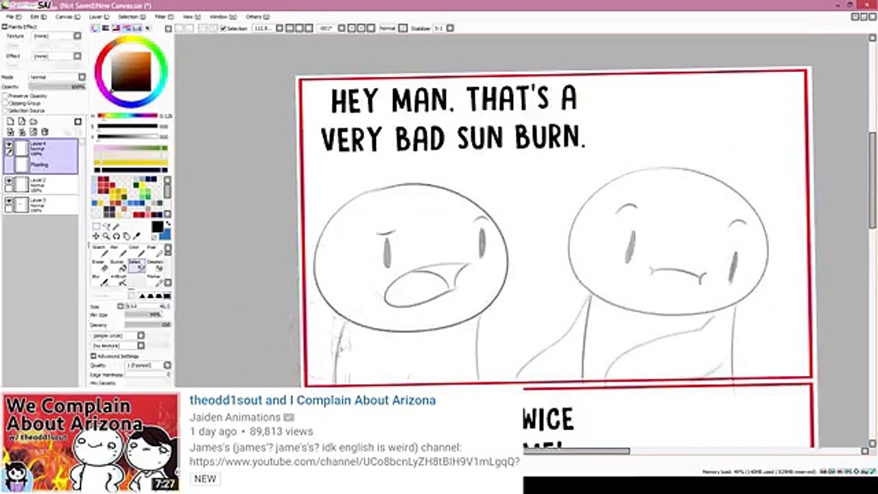The image size is (878, 494).
Task: Choose the Color brush tool
Action: point(136,251)
